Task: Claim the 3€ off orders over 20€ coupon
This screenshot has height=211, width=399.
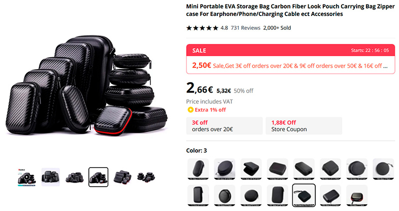Action: pos(224,126)
